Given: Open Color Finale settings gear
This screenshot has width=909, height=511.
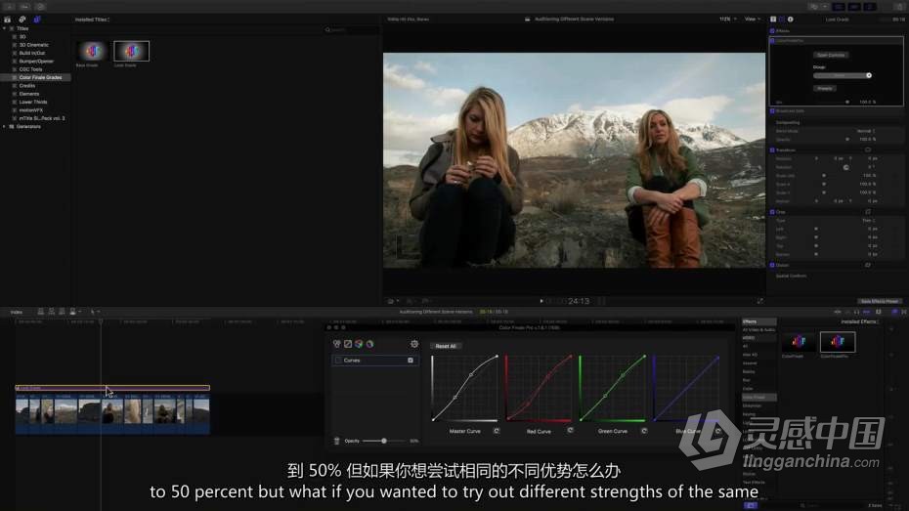Looking at the screenshot, I should pyautogui.click(x=413, y=344).
